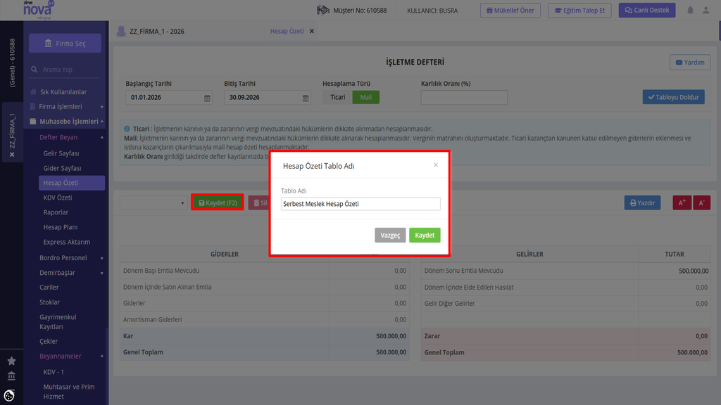
Task: Click the Arama Yap search field
Action: [x=65, y=70]
